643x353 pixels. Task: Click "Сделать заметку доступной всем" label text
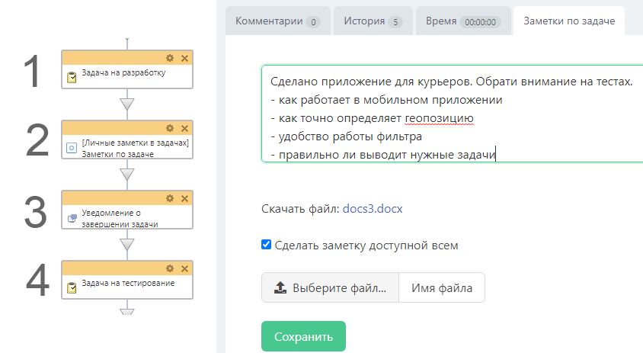tap(366, 245)
